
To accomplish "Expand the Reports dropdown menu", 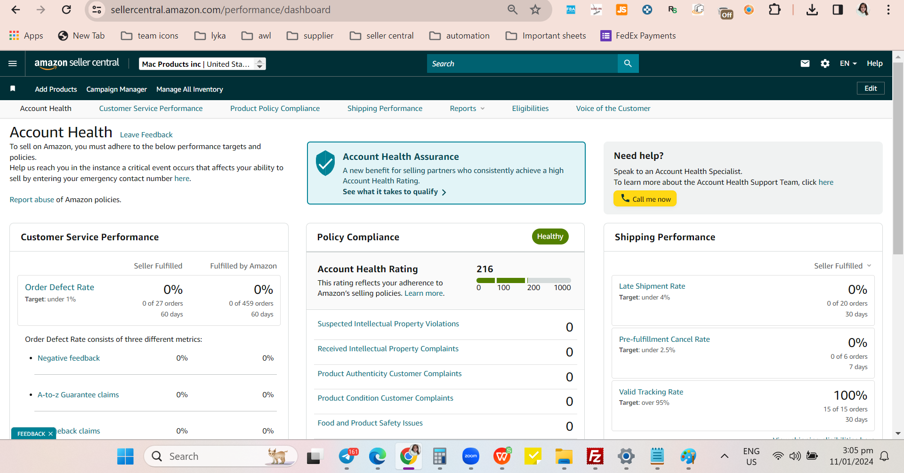I will 467,109.
